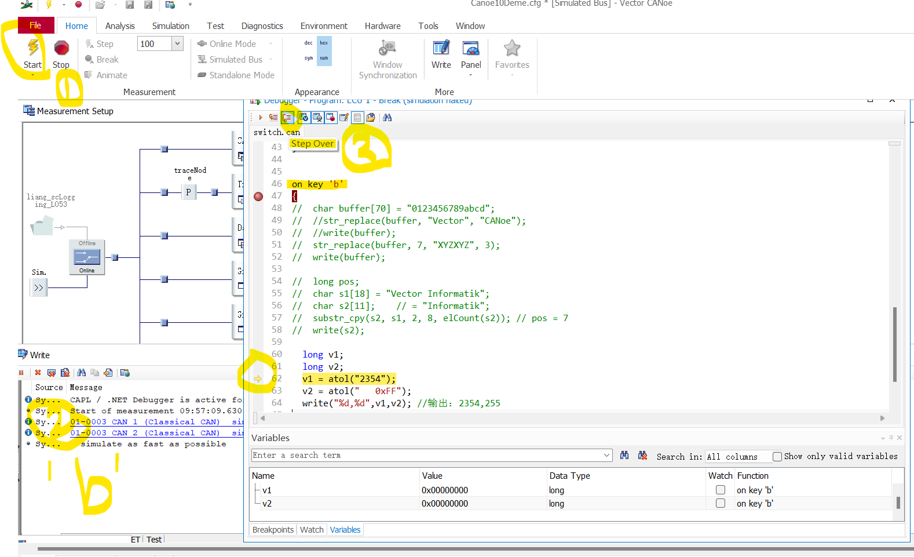Image resolution: width=914 pixels, height=557 pixels.
Task: Click the code editor vertical scrollbar thumb
Action: click(895, 344)
